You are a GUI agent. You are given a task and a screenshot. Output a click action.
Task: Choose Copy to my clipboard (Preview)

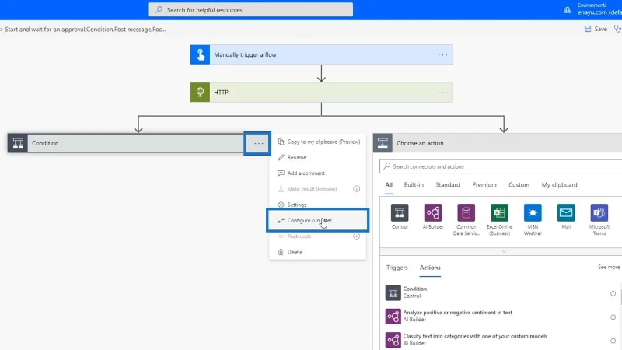point(319,142)
